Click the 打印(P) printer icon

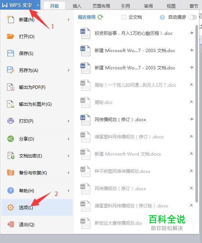pyautogui.click(x=11, y=121)
